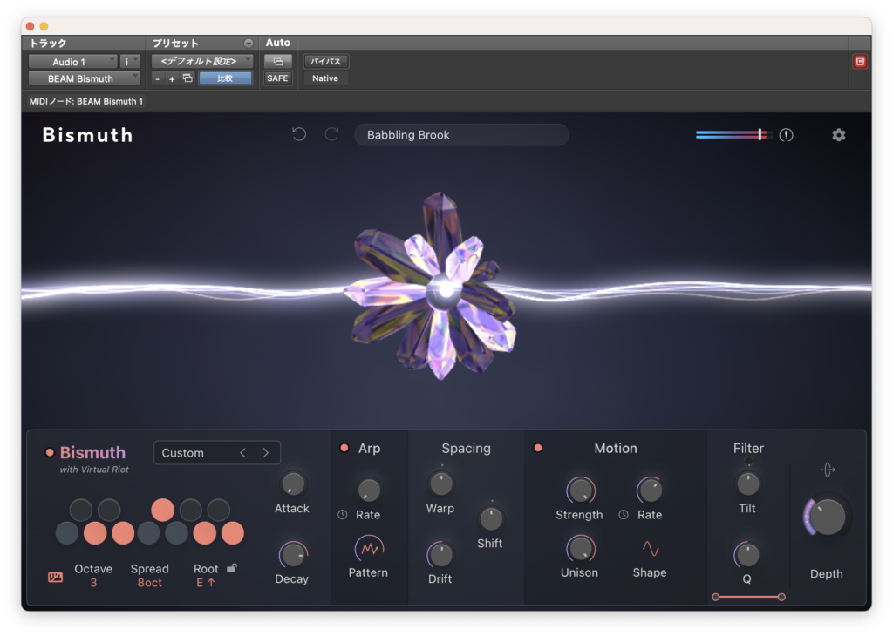
Task: Toggle the Bismuth power dot
Action: tap(50, 452)
